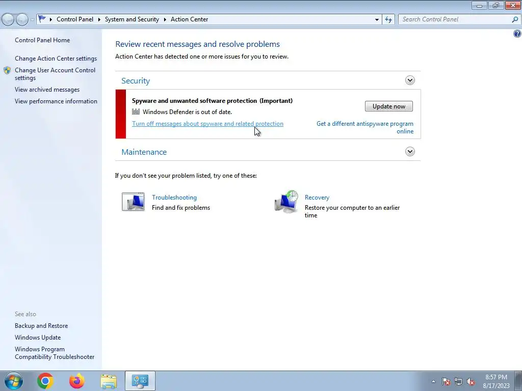Get a different antispyware program online
The height and width of the screenshot is (391, 522).
tap(365, 127)
